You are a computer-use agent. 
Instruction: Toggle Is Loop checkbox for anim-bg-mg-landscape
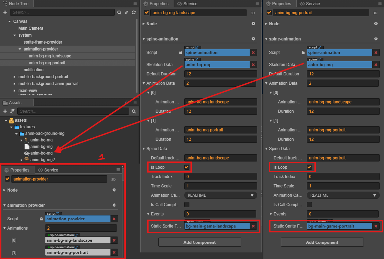[x=187, y=167]
